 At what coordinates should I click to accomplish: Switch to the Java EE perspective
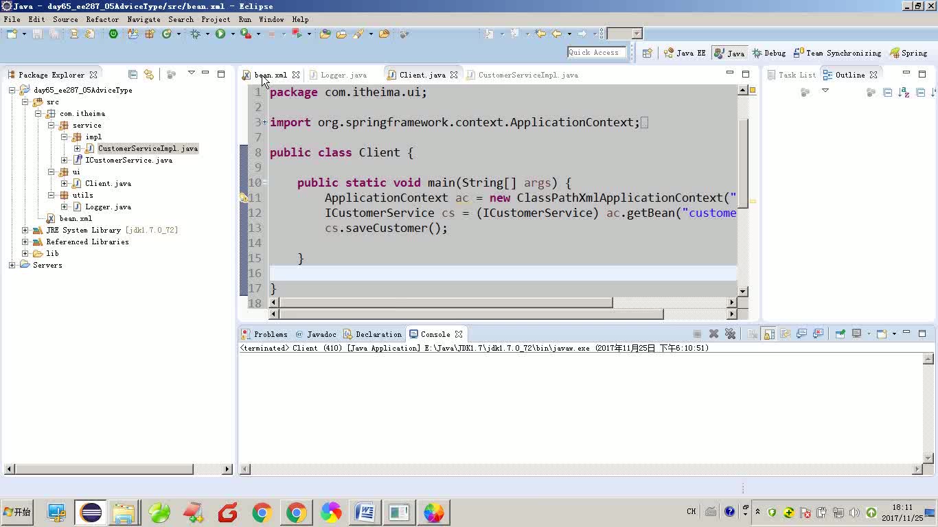685,53
